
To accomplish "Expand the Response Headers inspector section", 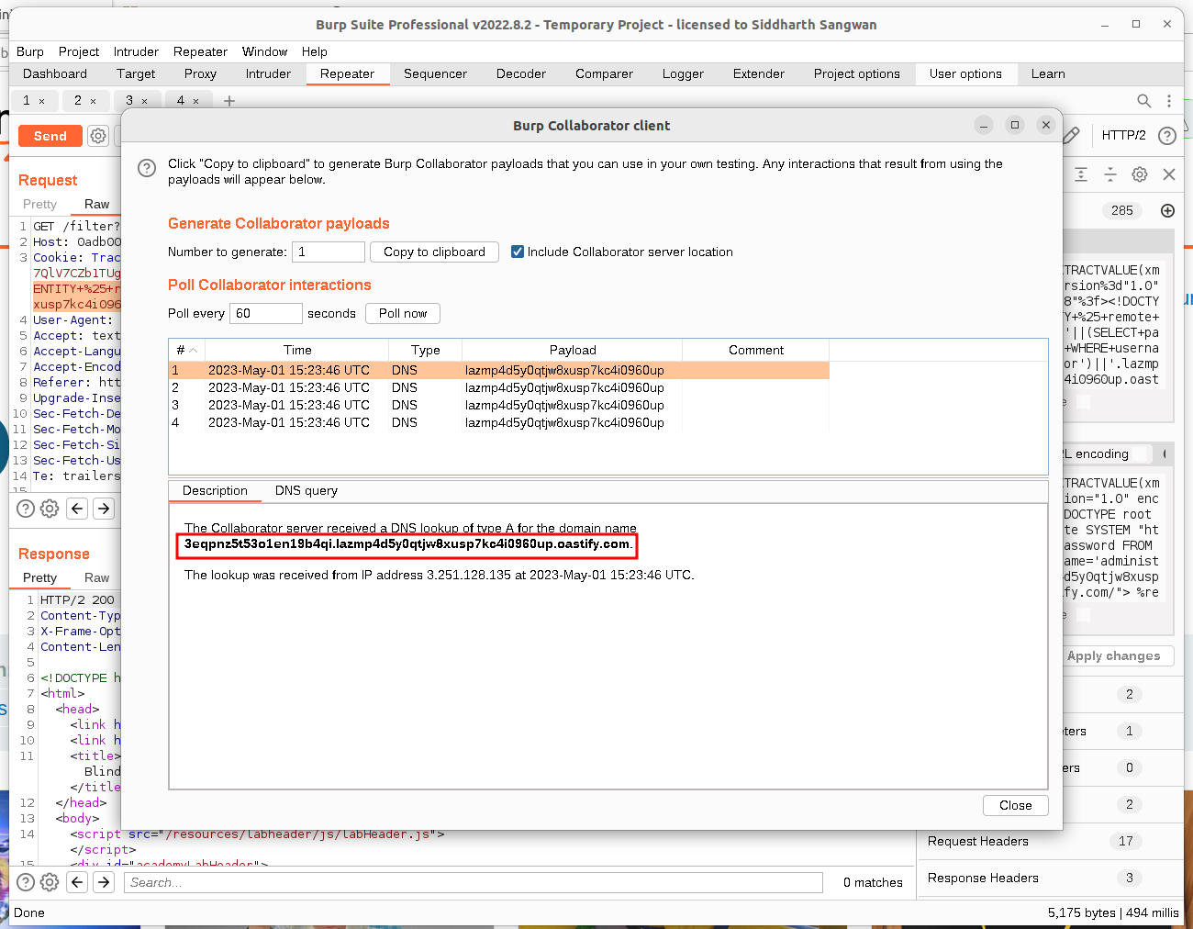I will click(1050, 878).
